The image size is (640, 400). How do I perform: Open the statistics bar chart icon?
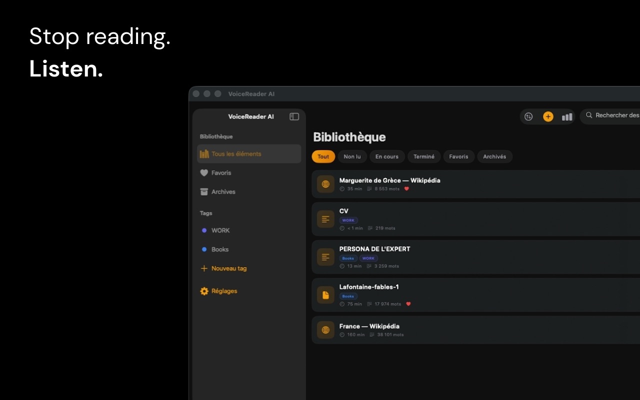567,116
